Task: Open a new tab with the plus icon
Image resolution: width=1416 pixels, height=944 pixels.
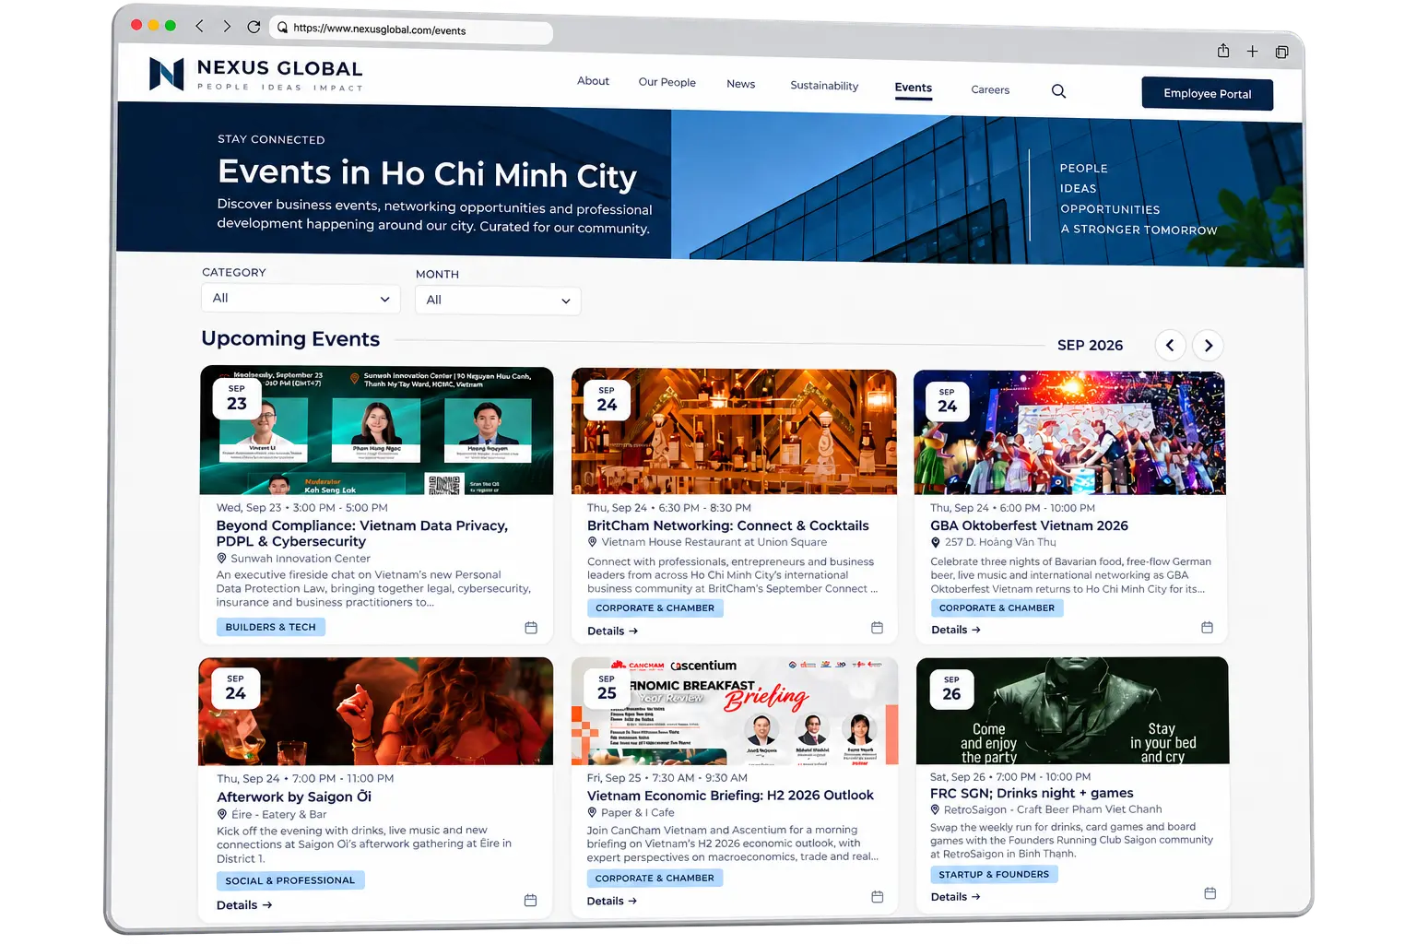Action: pos(1252,52)
